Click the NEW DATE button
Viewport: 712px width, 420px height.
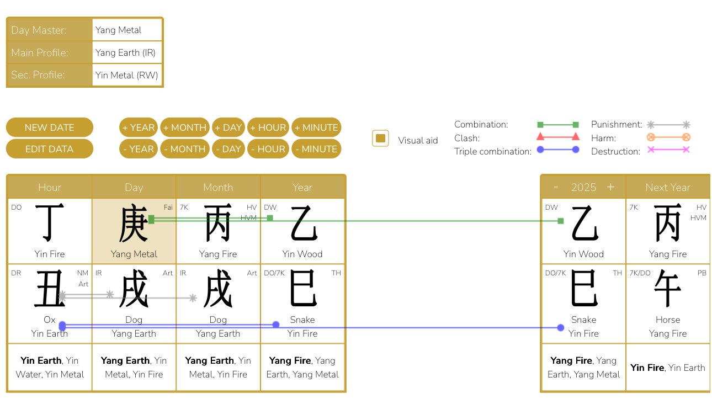pos(50,127)
